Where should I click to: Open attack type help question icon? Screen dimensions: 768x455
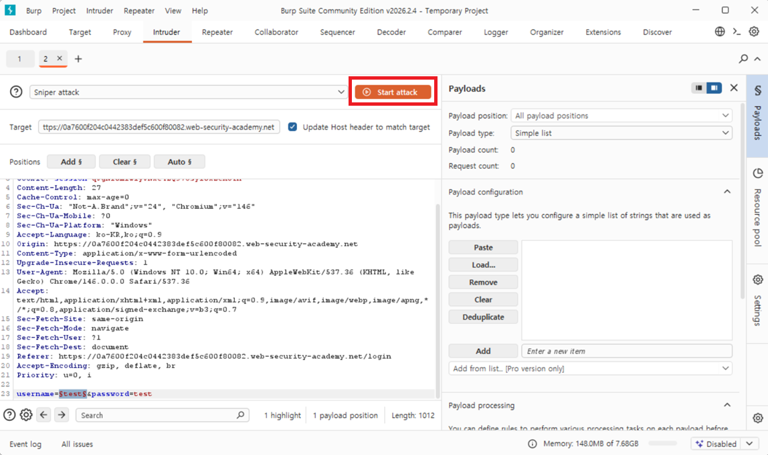click(16, 92)
